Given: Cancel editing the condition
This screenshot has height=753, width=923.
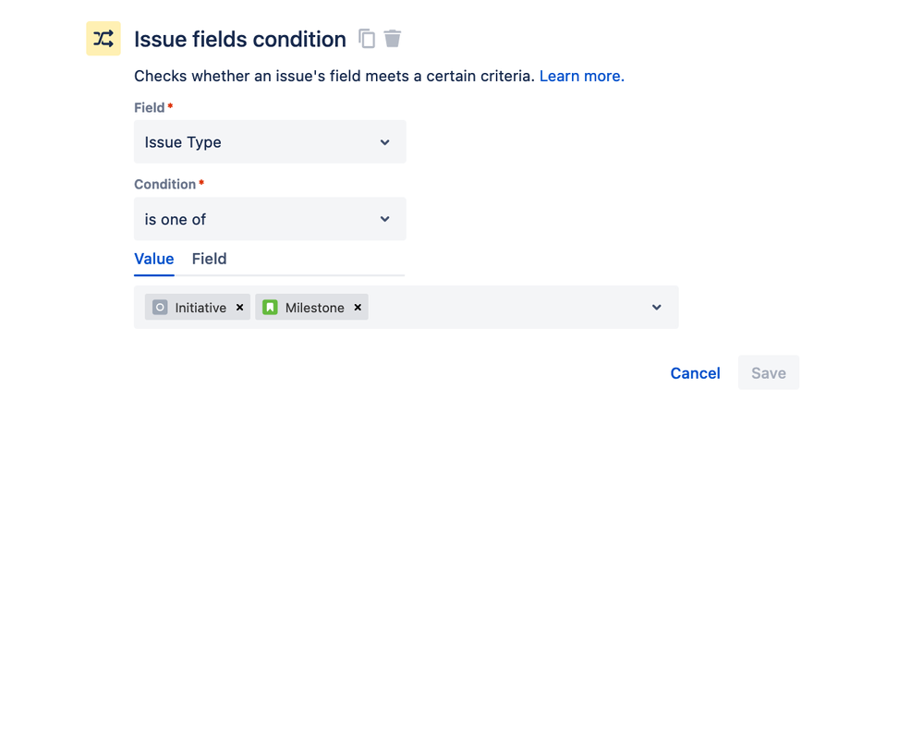Looking at the screenshot, I should tap(695, 373).
